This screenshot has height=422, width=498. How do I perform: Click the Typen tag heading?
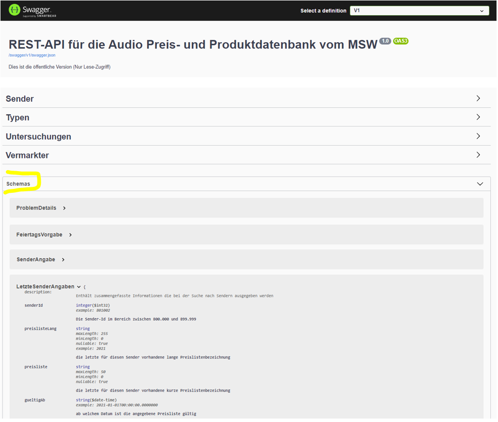(18, 118)
